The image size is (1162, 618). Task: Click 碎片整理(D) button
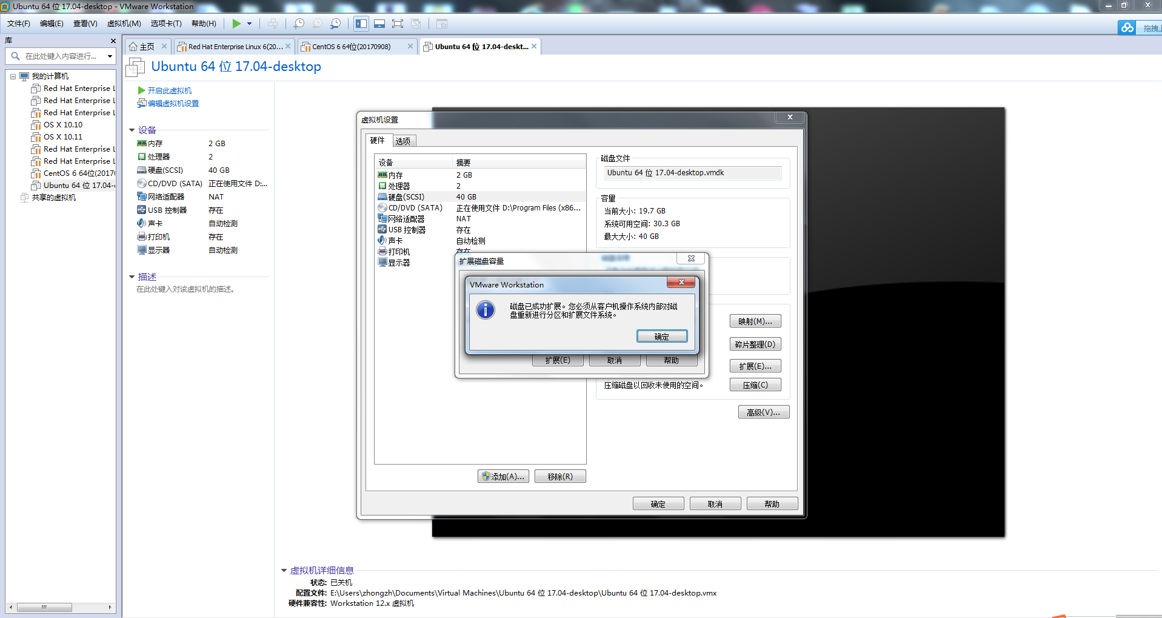(755, 344)
